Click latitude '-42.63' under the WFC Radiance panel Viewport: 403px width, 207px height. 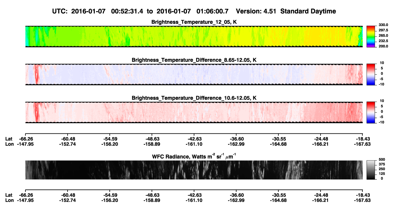click(x=195, y=195)
